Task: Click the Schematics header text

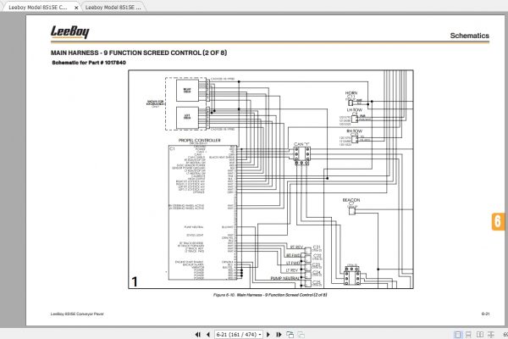Action: point(469,36)
